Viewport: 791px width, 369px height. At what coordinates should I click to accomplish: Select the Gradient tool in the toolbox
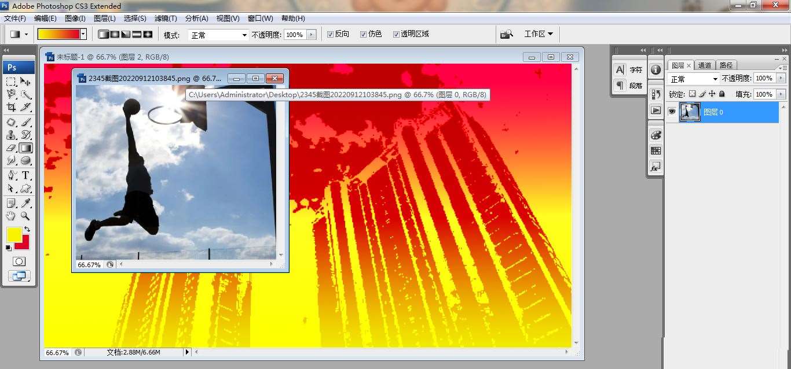coord(27,149)
